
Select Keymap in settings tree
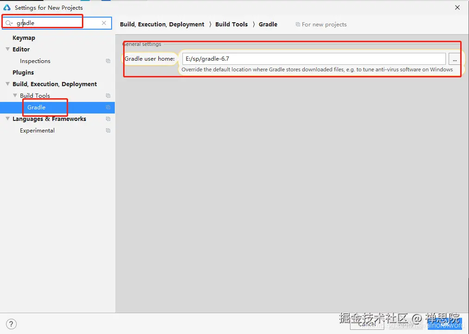point(24,38)
